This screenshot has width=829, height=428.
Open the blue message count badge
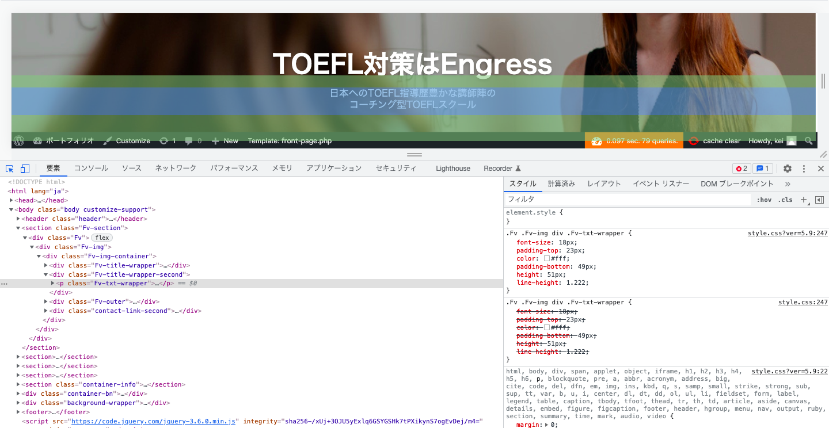point(762,169)
